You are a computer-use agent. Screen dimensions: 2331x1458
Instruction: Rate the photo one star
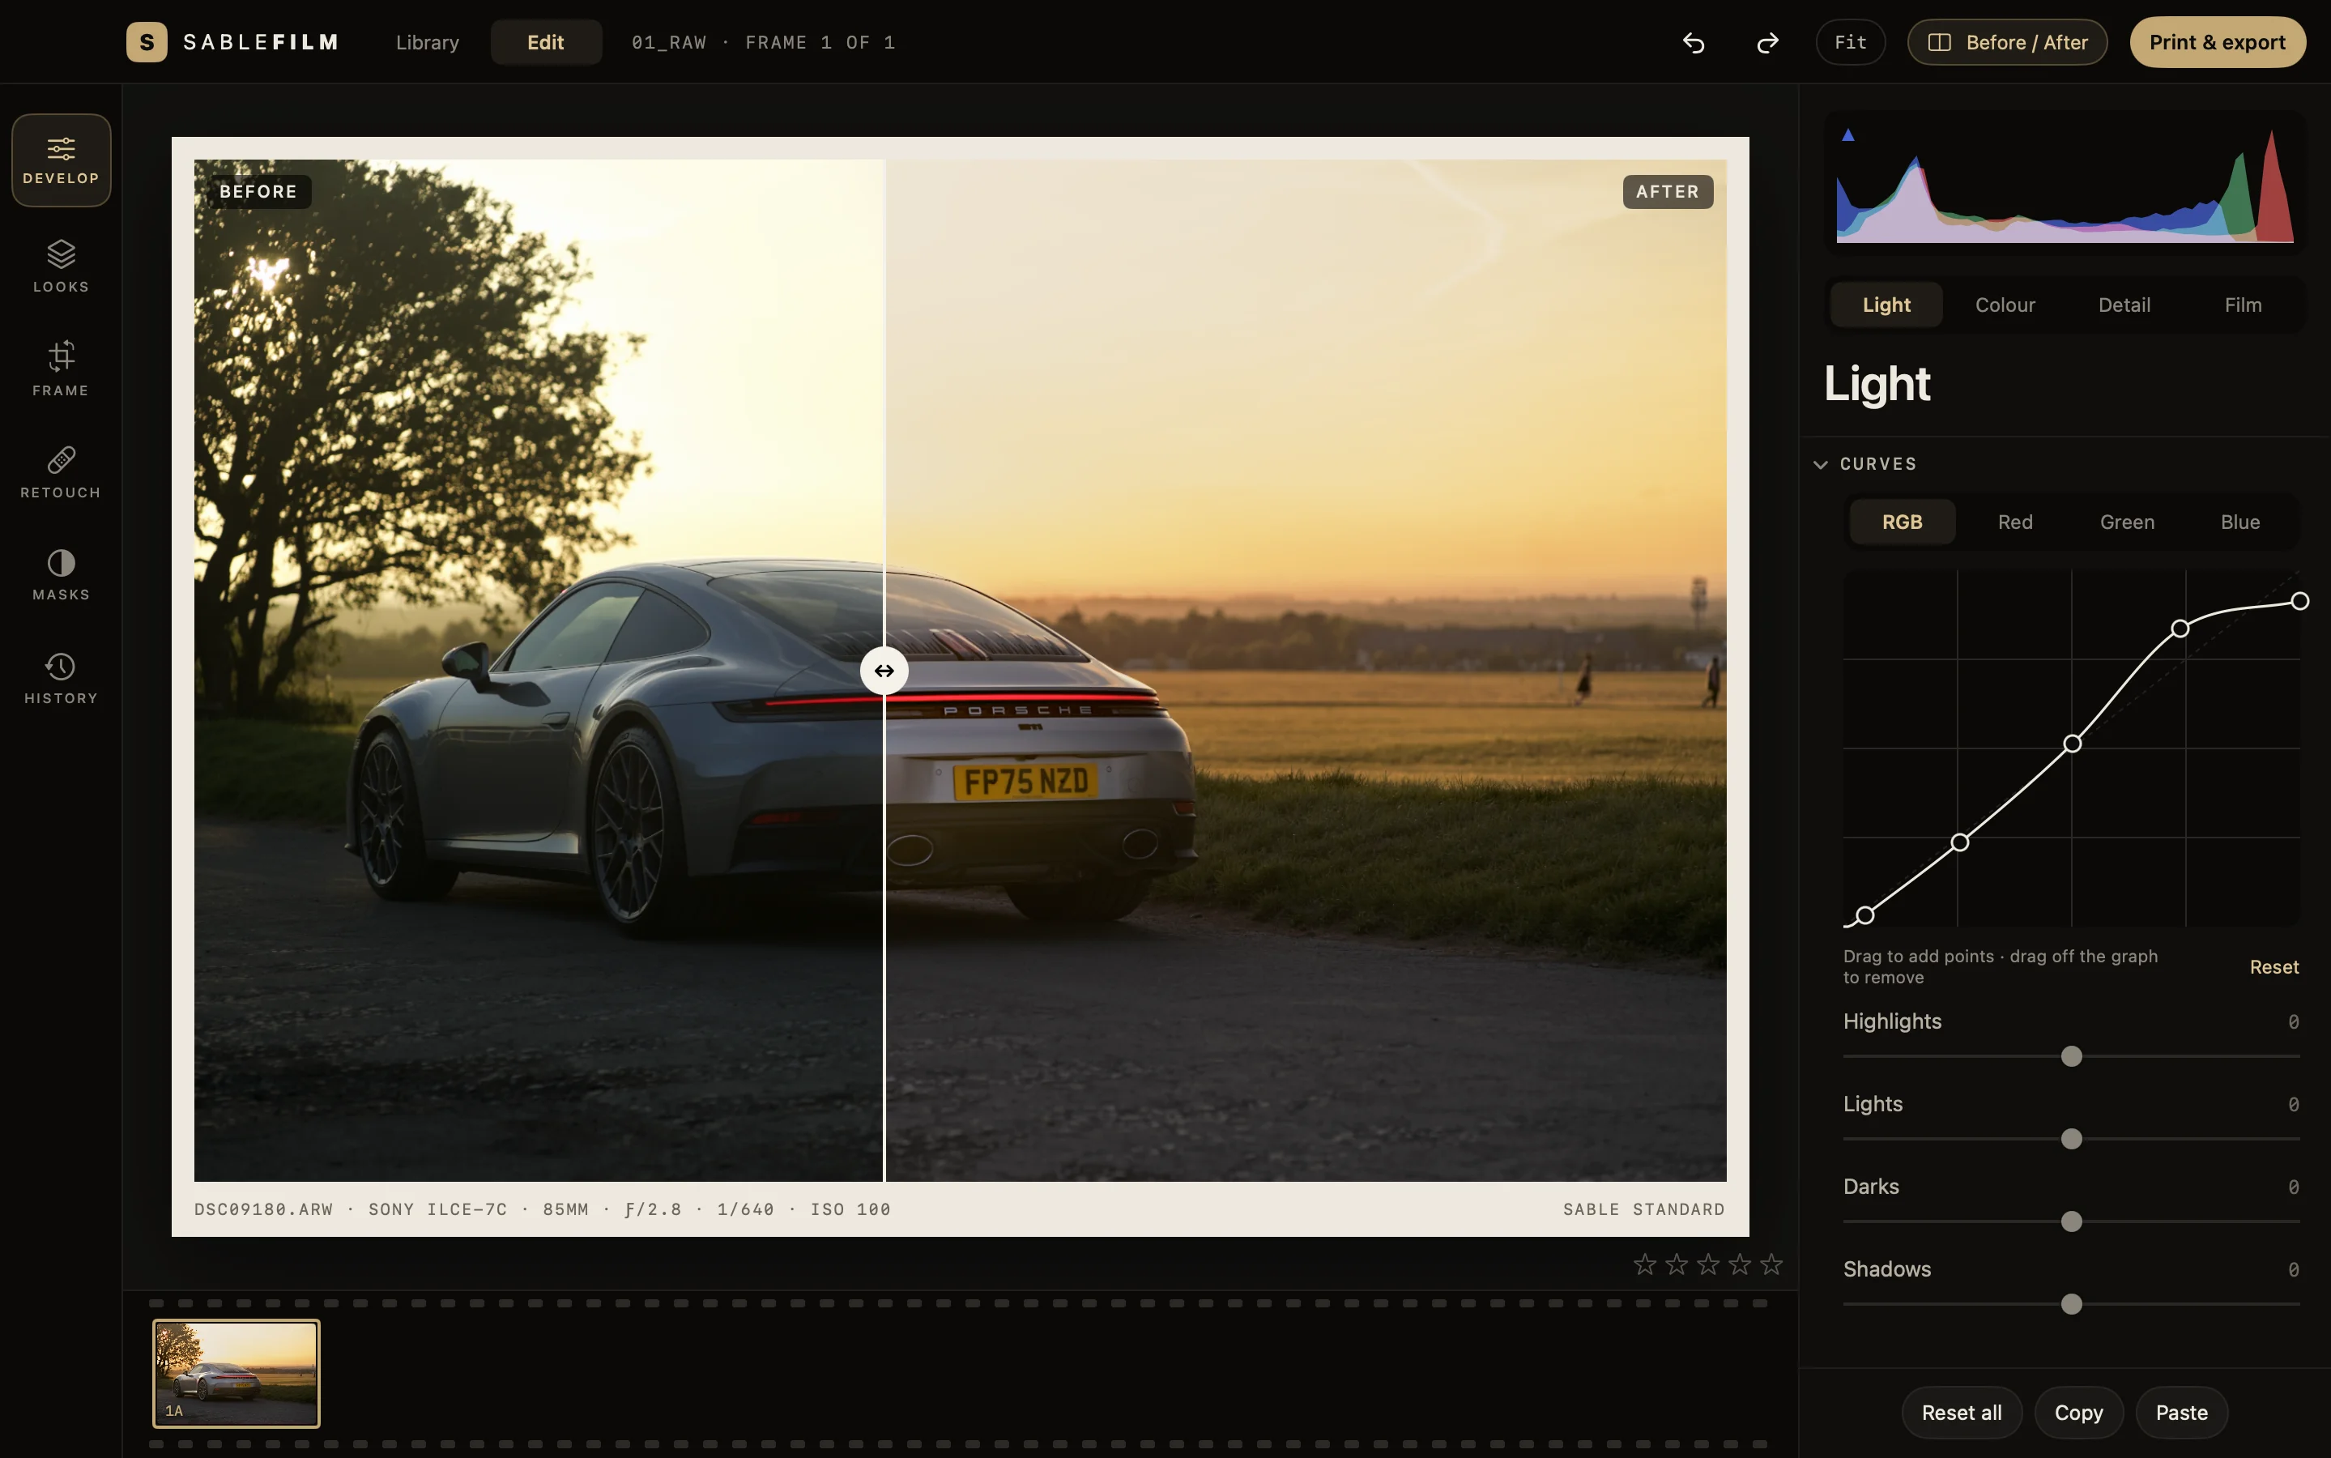coord(1645,1264)
